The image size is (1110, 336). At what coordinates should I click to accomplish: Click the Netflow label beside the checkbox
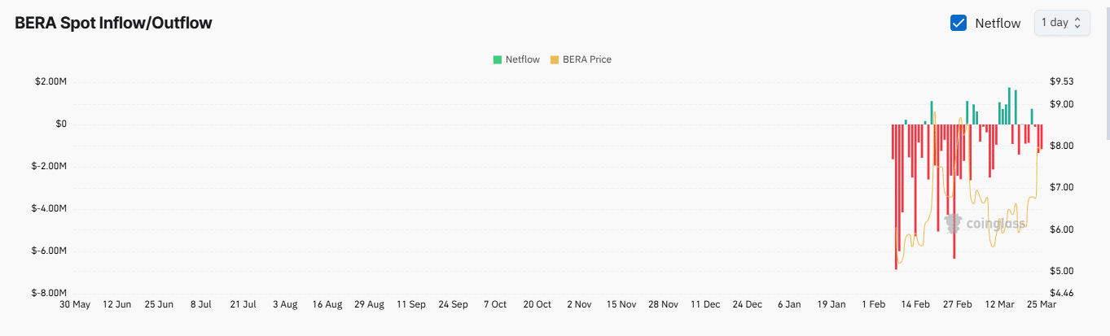(998, 23)
